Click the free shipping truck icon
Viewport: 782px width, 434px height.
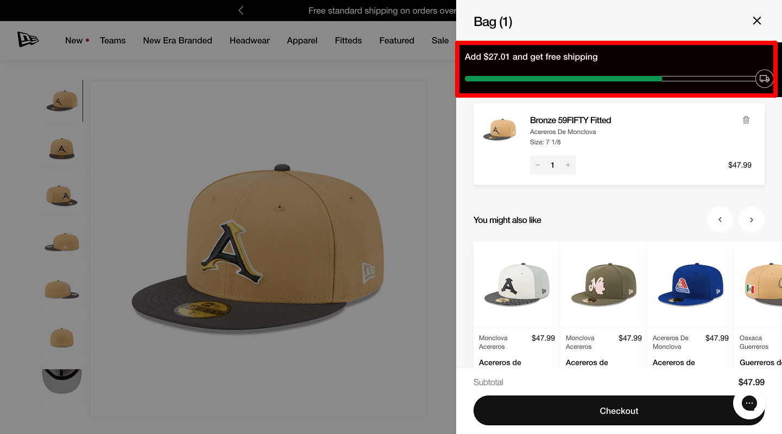click(x=764, y=79)
